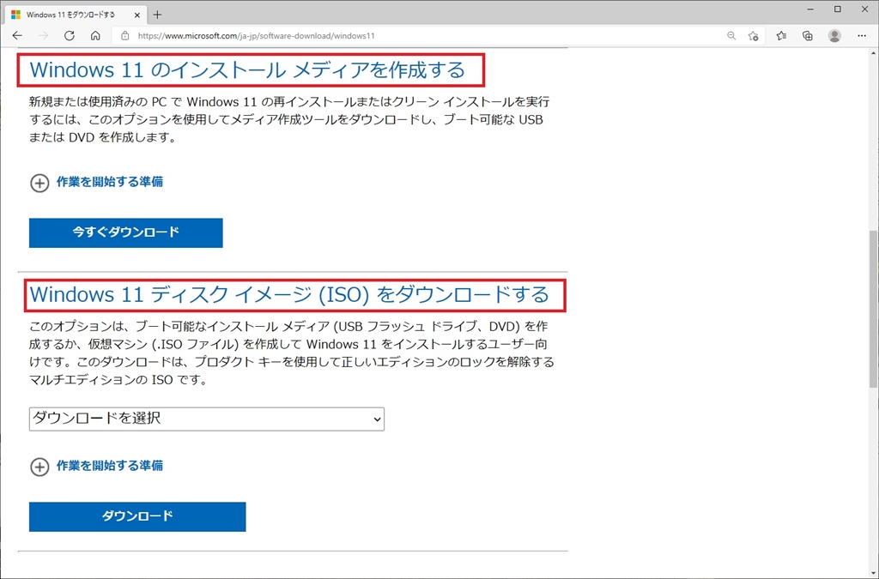The image size is (879, 579).
Task: Click the vertical scrollbar thumb
Action: click(x=873, y=308)
